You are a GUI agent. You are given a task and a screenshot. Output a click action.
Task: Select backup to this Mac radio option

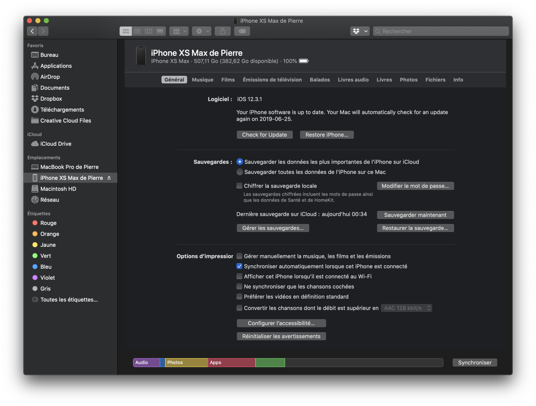click(240, 172)
